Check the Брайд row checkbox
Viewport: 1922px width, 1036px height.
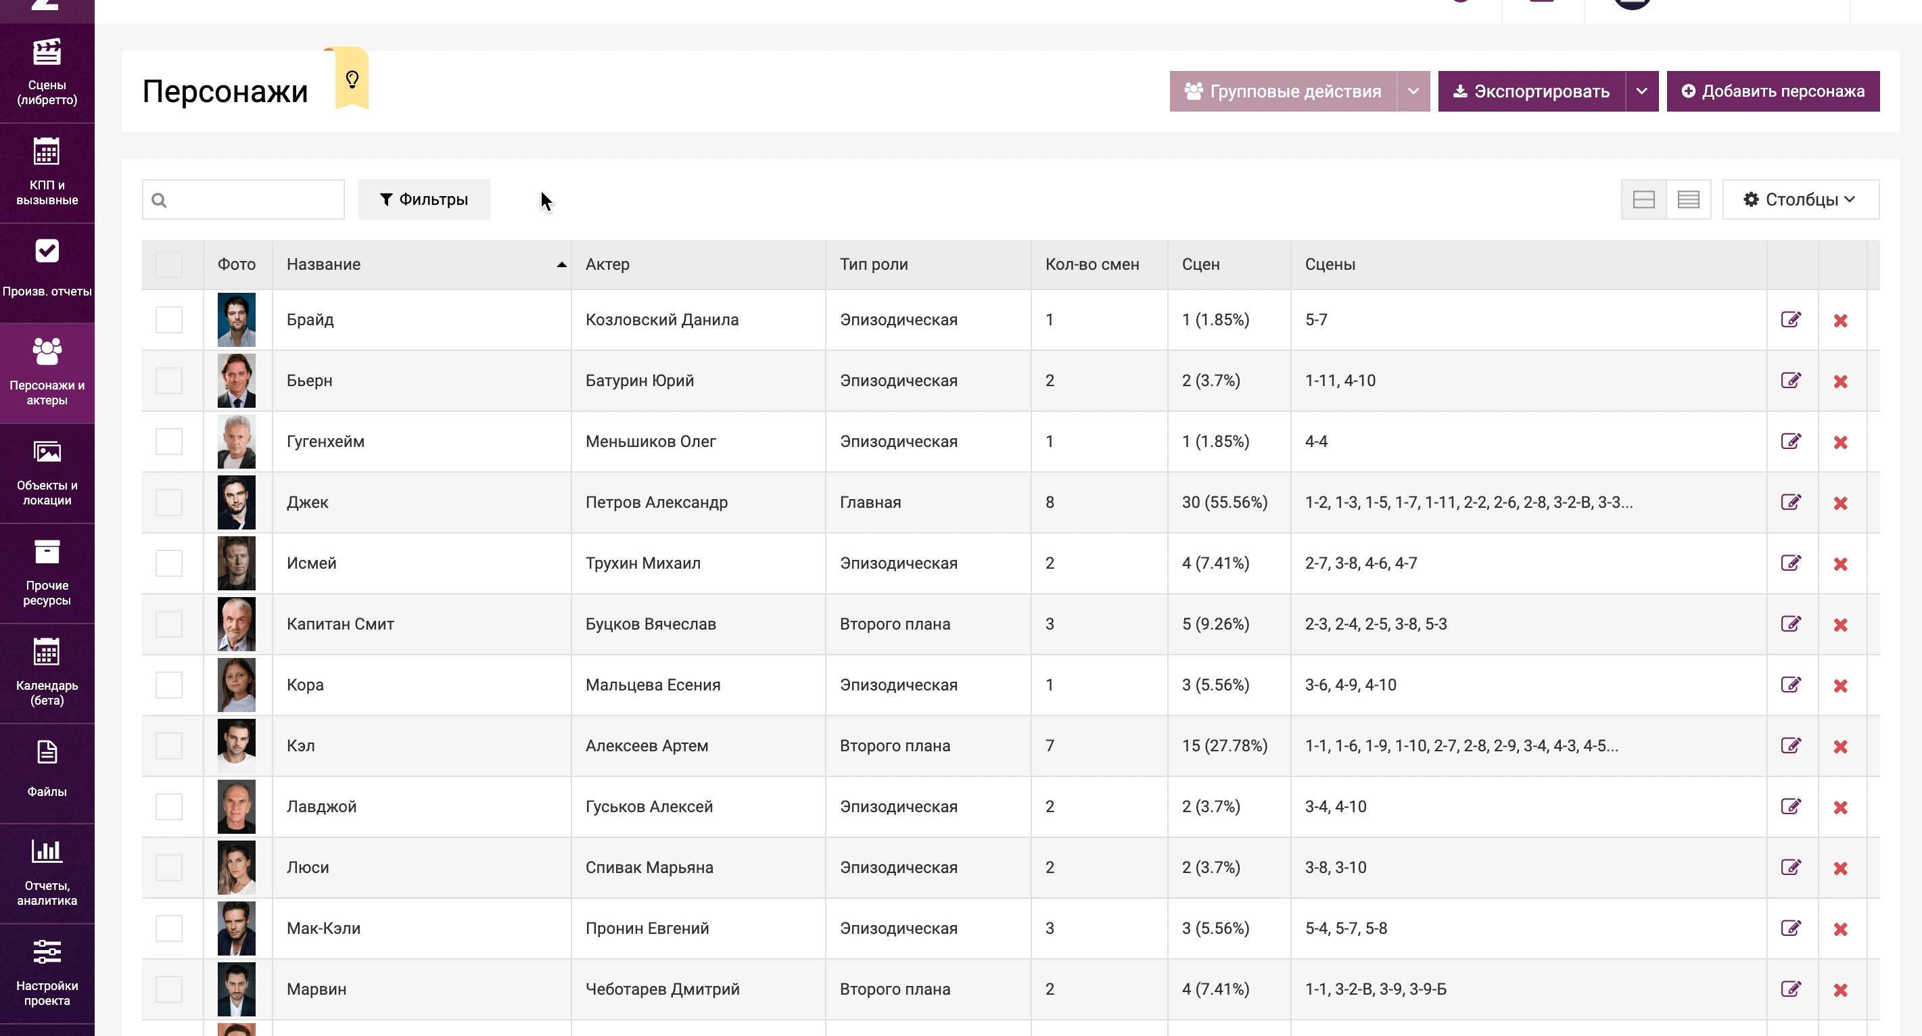tap(168, 320)
